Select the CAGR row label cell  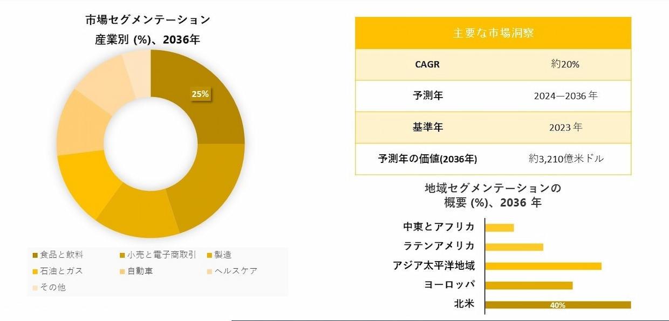(427, 65)
